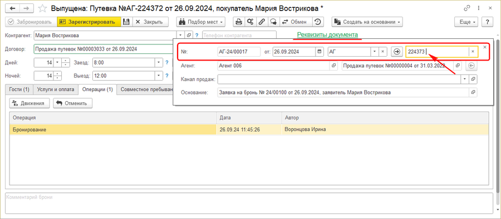This screenshot has height=219, width=501.
Task: Click the Движения button
Action: pos(30,103)
